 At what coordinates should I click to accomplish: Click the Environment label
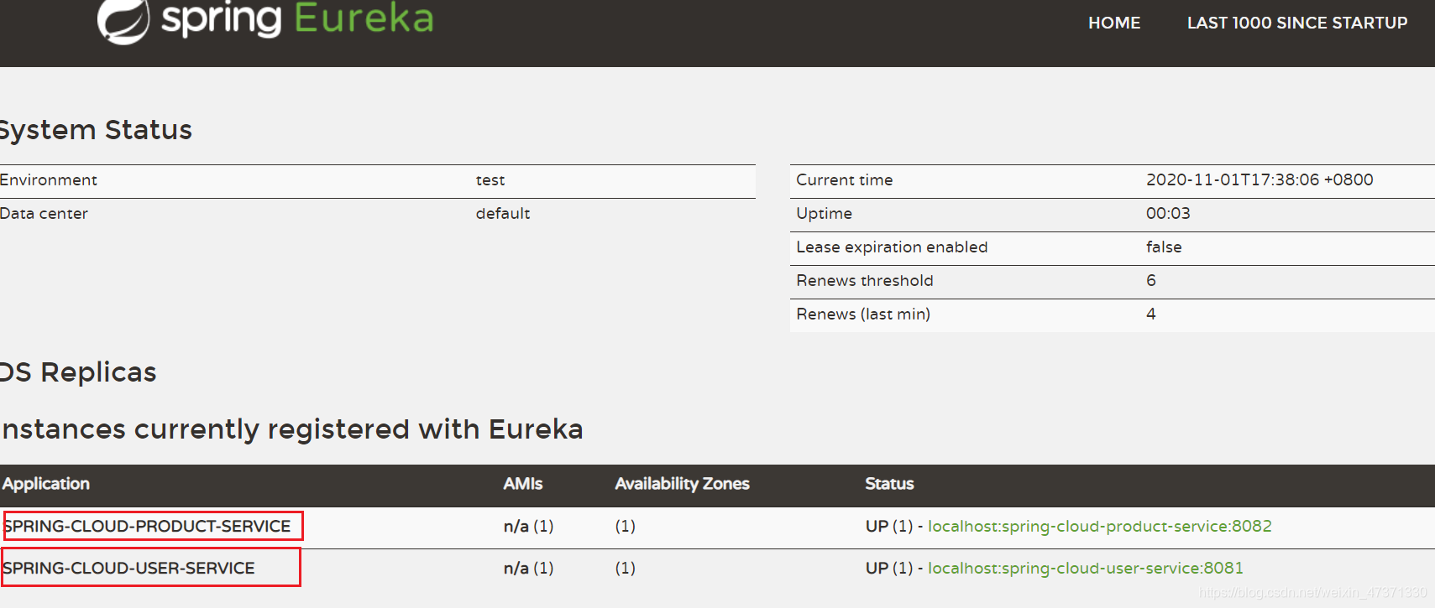(49, 180)
